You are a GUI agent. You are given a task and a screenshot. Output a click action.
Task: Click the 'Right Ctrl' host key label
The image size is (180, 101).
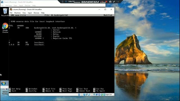click(109, 95)
